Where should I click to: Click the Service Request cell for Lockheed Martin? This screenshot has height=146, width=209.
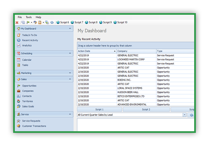tap(175, 59)
